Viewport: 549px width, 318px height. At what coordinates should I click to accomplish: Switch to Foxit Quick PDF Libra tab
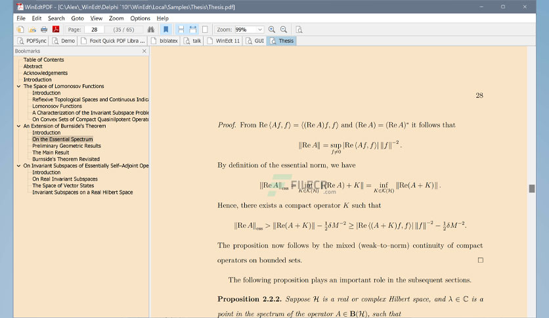[x=113, y=41]
